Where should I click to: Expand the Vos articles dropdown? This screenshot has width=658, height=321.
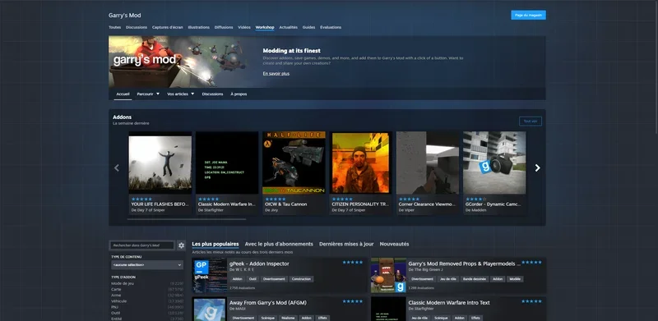pos(180,94)
